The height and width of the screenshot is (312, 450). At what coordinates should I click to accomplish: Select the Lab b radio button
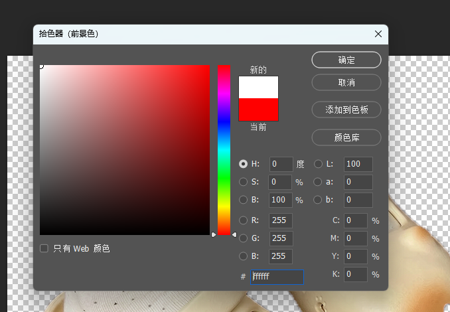[318, 200]
